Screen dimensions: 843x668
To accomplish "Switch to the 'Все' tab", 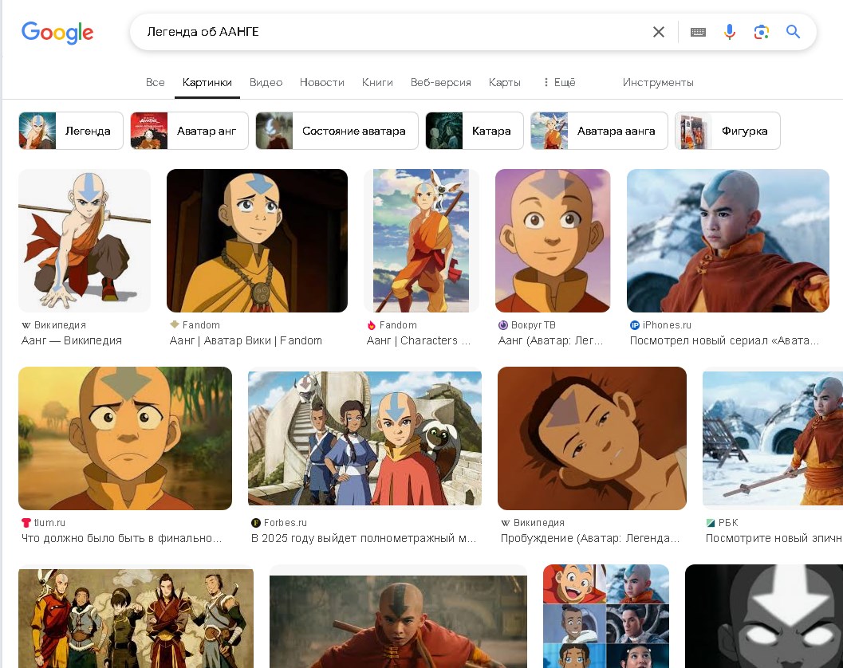I will [155, 82].
